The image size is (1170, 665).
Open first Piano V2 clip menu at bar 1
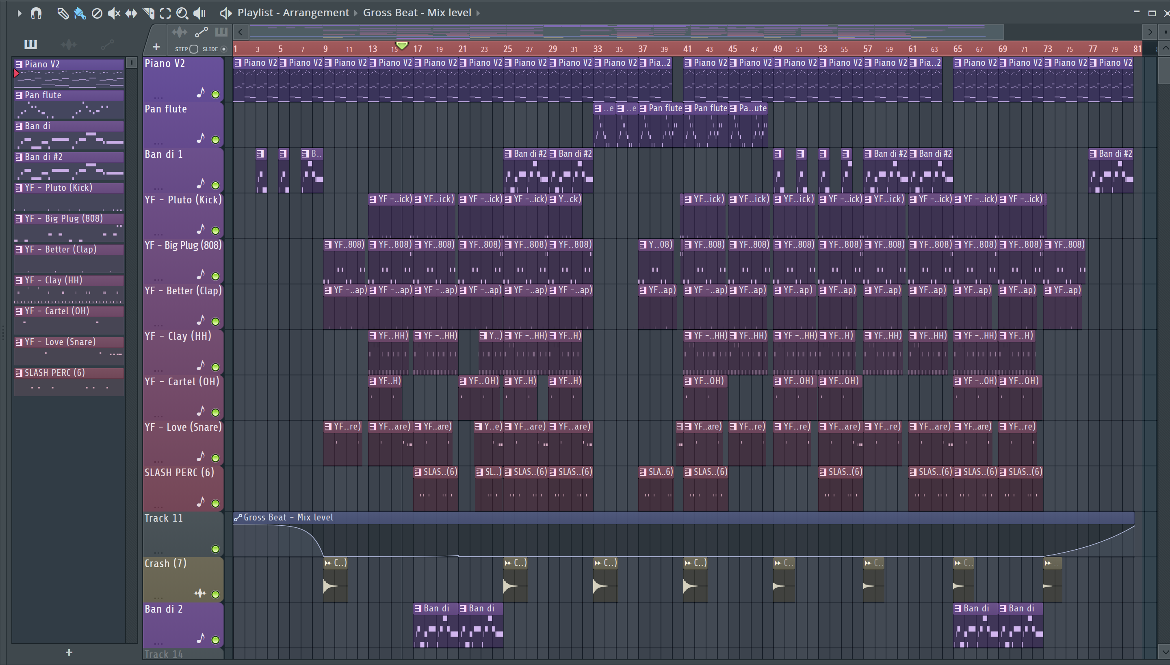[238, 63]
